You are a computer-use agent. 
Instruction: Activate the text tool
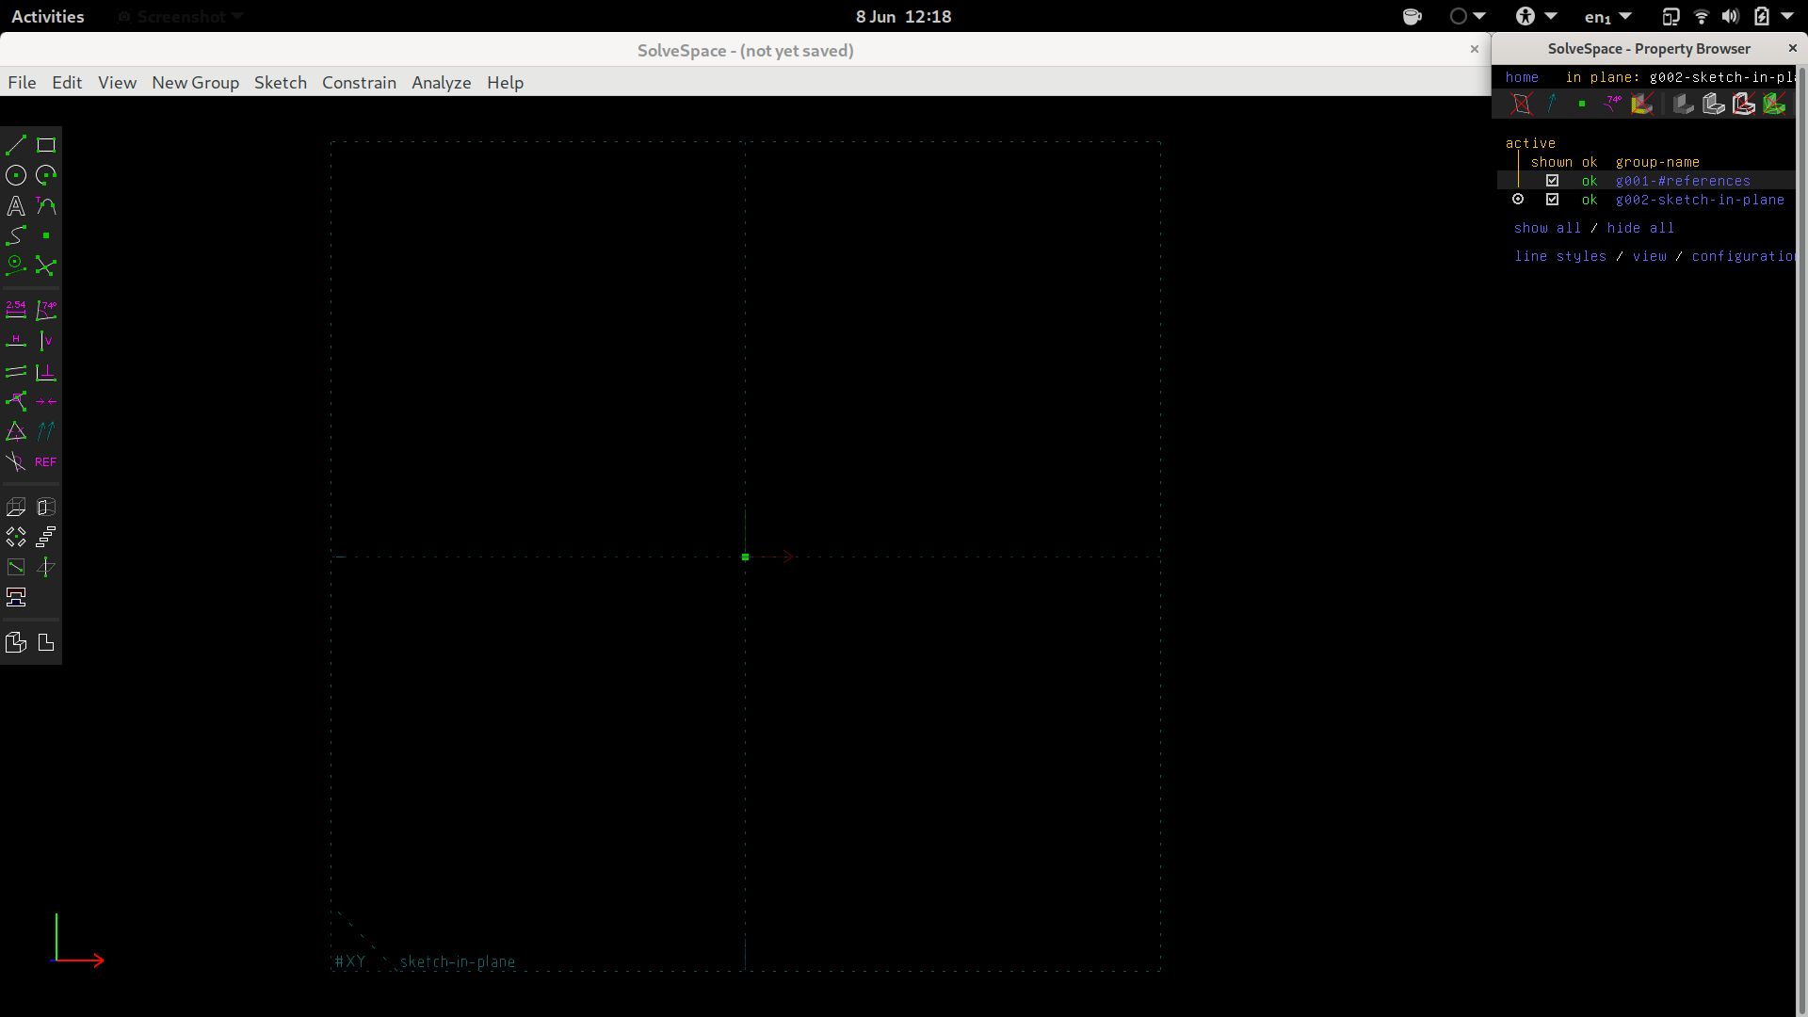tap(16, 205)
